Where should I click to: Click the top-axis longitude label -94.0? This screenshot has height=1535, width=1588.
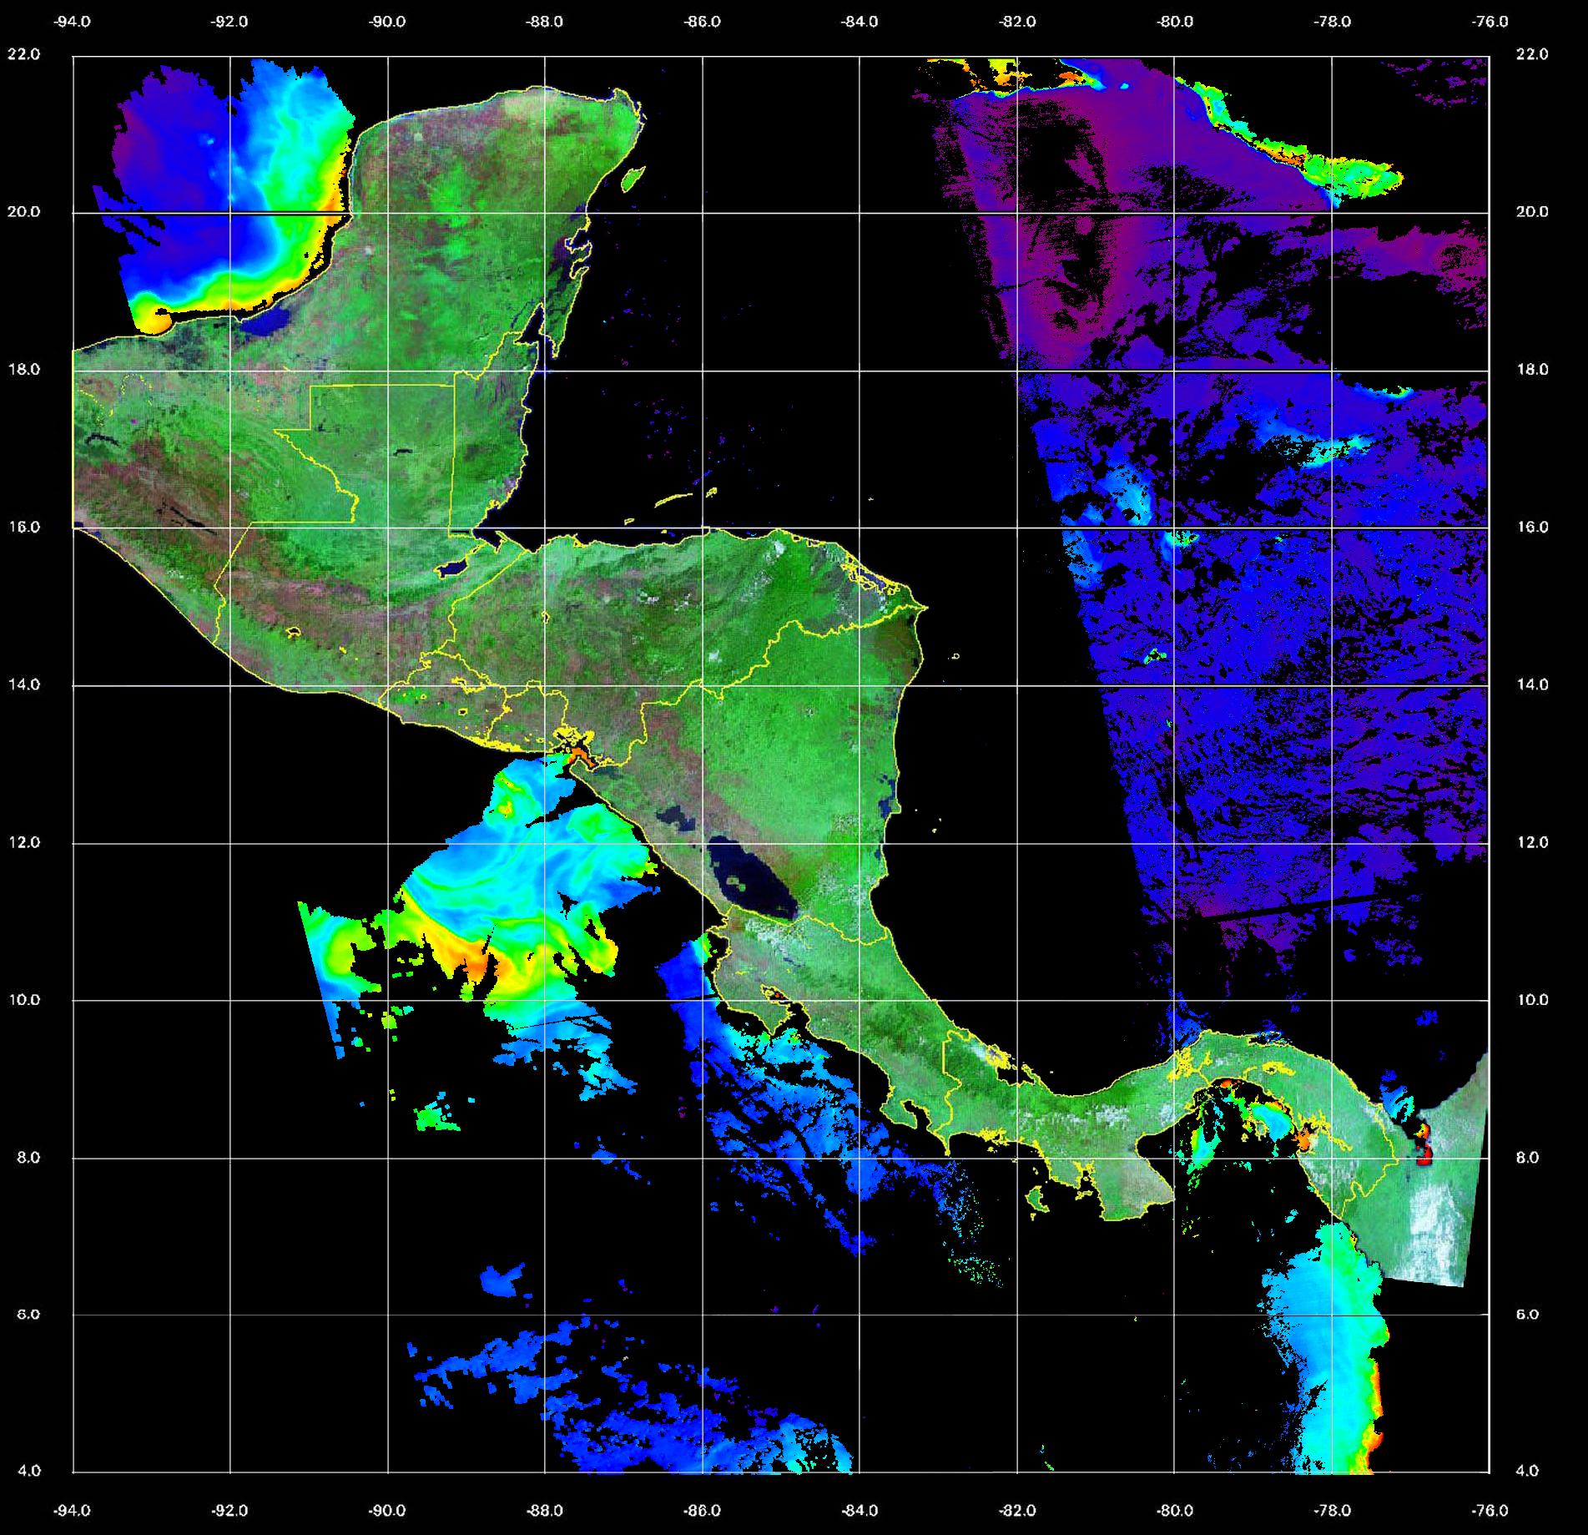[73, 23]
